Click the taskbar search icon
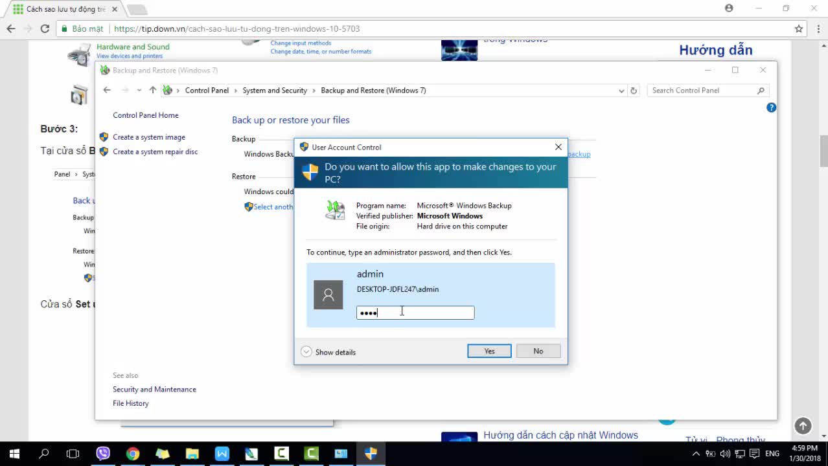The height and width of the screenshot is (466, 828). pyautogui.click(x=44, y=454)
